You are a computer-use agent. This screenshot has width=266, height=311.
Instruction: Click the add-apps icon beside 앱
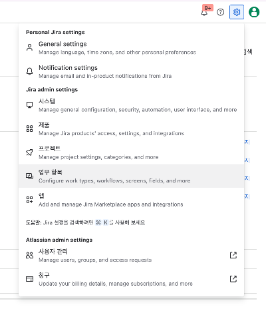pyautogui.click(x=29, y=200)
